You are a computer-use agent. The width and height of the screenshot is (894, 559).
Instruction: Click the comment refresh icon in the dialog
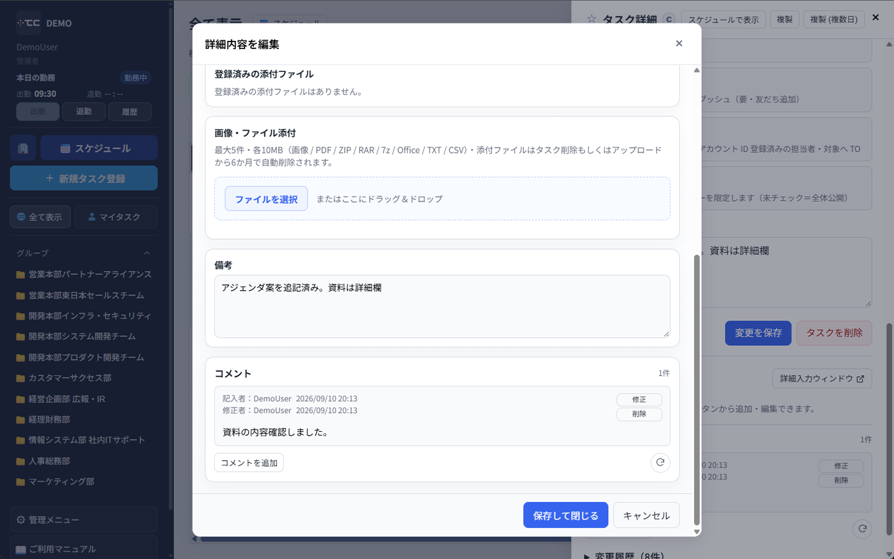click(660, 462)
